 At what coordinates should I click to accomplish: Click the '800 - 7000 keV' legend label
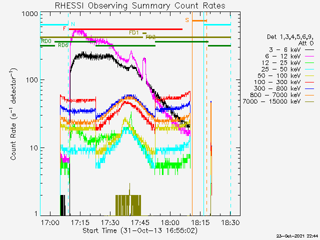coord(275,95)
